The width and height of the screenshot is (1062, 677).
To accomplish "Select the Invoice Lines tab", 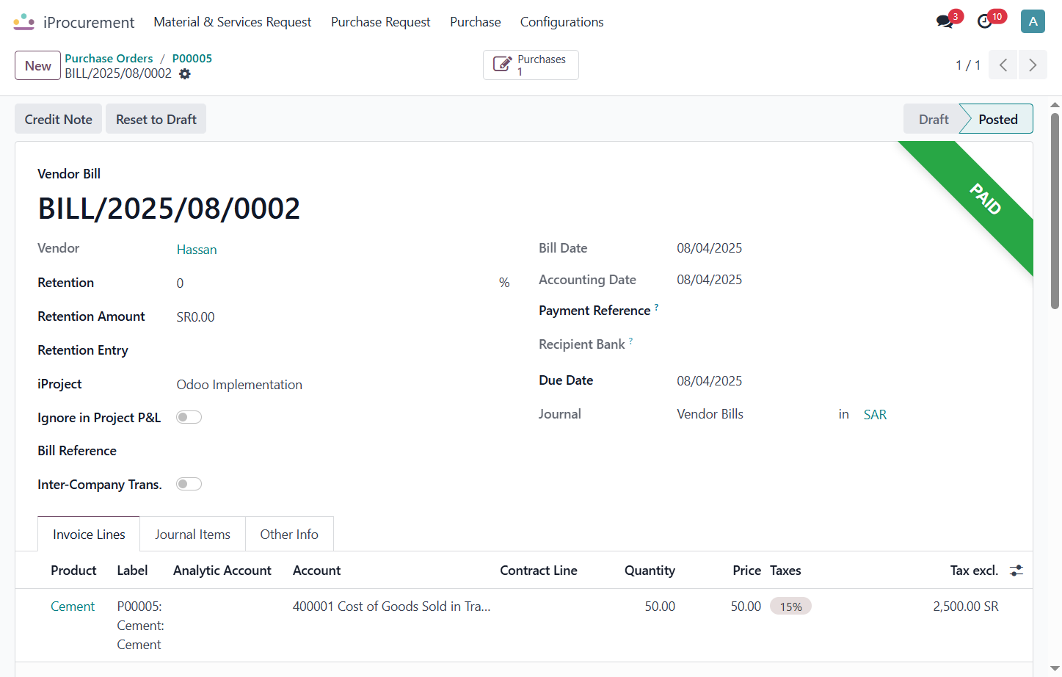I will click(x=89, y=534).
